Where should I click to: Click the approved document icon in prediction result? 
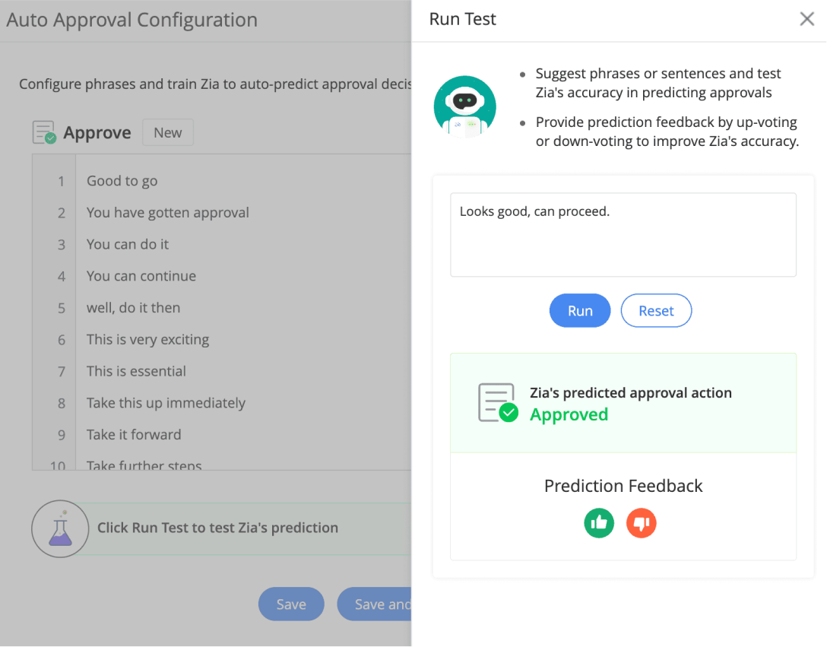498,403
